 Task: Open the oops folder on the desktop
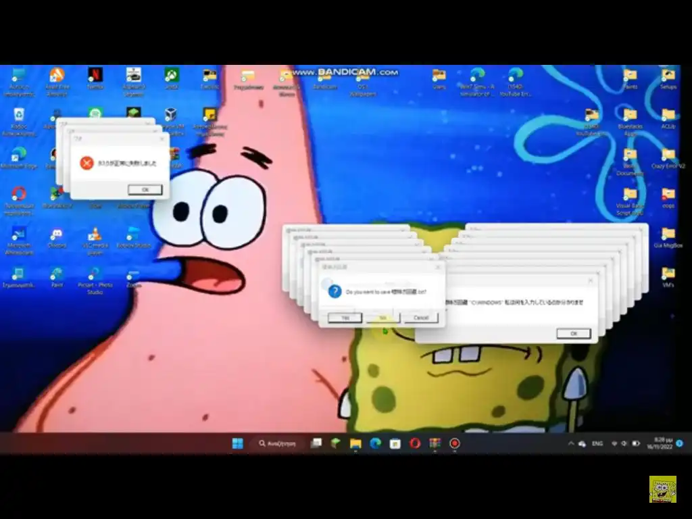(668, 197)
